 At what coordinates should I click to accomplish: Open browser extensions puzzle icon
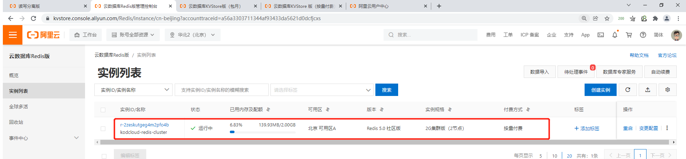tap(655, 18)
